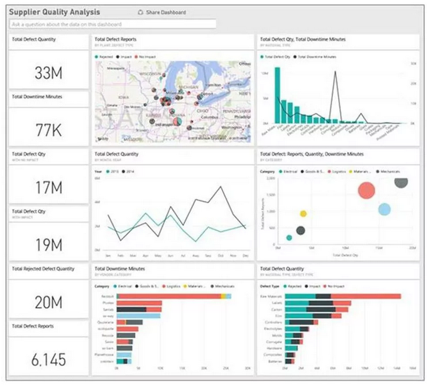This screenshot has height=387, width=433.
Task: Click the Bing logo on the map
Action: (101, 138)
